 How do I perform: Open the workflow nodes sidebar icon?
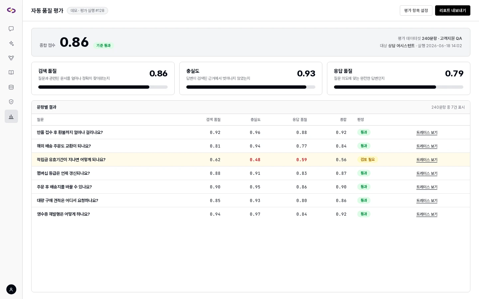click(11, 58)
